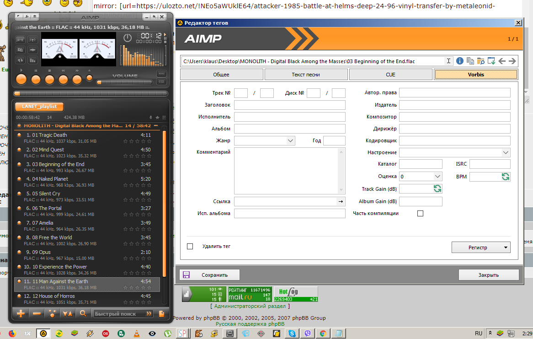Skip to next track in AIMP

77,79
